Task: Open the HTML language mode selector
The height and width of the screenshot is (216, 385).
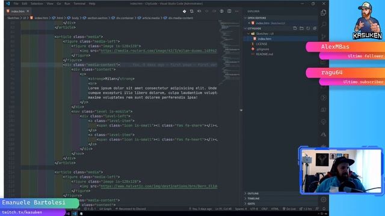Action: 275,209
